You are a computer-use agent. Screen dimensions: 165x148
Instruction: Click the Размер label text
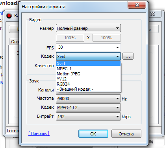(x=47, y=28)
